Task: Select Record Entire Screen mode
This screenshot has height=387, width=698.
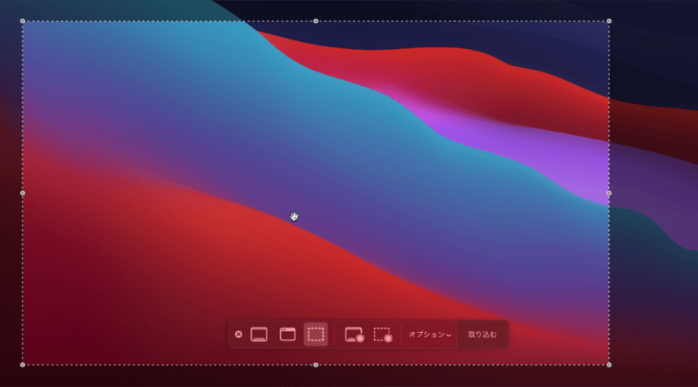Action: (354, 335)
